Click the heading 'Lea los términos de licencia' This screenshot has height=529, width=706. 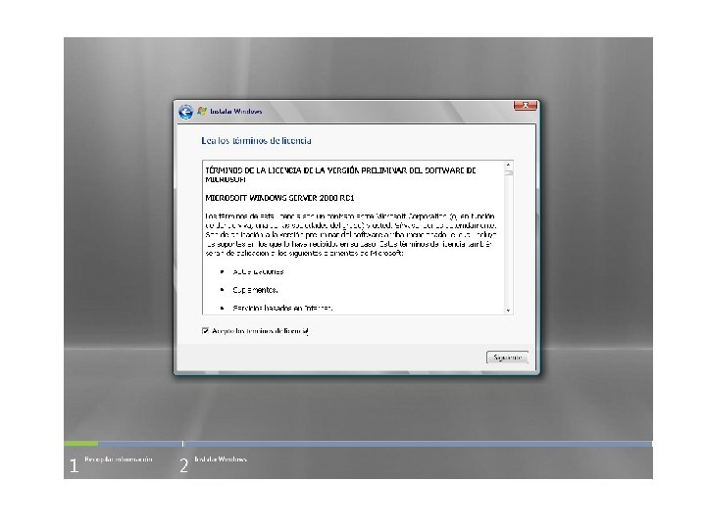point(256,141)
